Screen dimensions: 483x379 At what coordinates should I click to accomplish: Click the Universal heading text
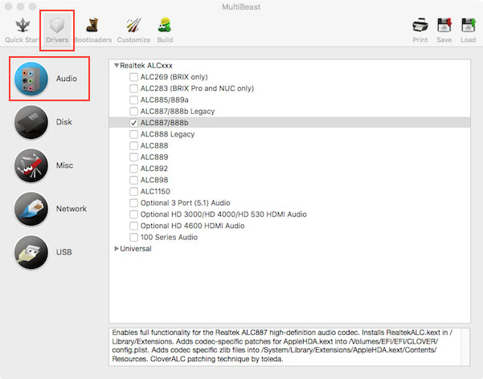(x=136, y=248)
